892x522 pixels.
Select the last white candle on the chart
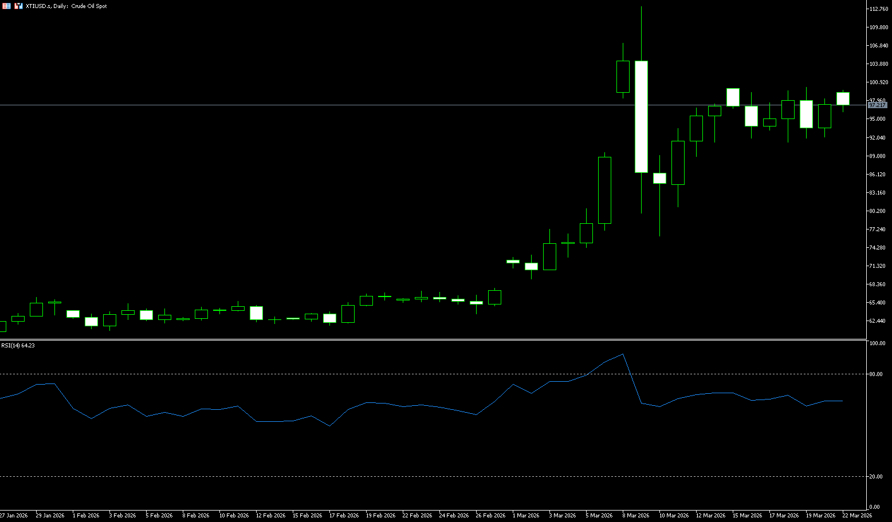[843, 98]
